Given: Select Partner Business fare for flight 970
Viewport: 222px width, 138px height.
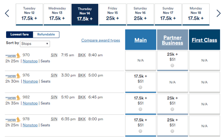Looking at the screenshot, I should coord(172,65).
